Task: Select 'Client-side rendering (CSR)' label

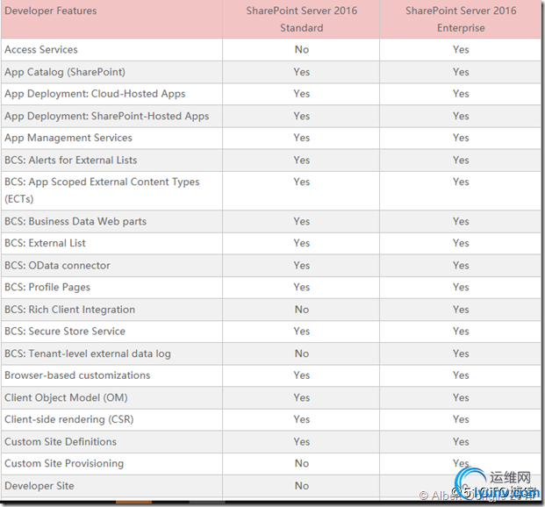Action: pyautogui.click(x=69, y=420)
